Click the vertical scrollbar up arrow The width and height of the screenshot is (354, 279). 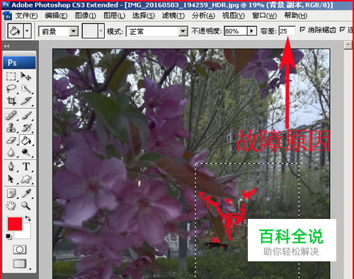pos(348,45)
